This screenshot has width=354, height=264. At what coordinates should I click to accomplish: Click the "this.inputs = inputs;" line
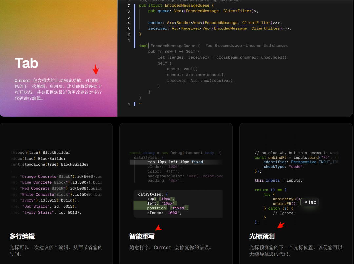coord(278,180)
